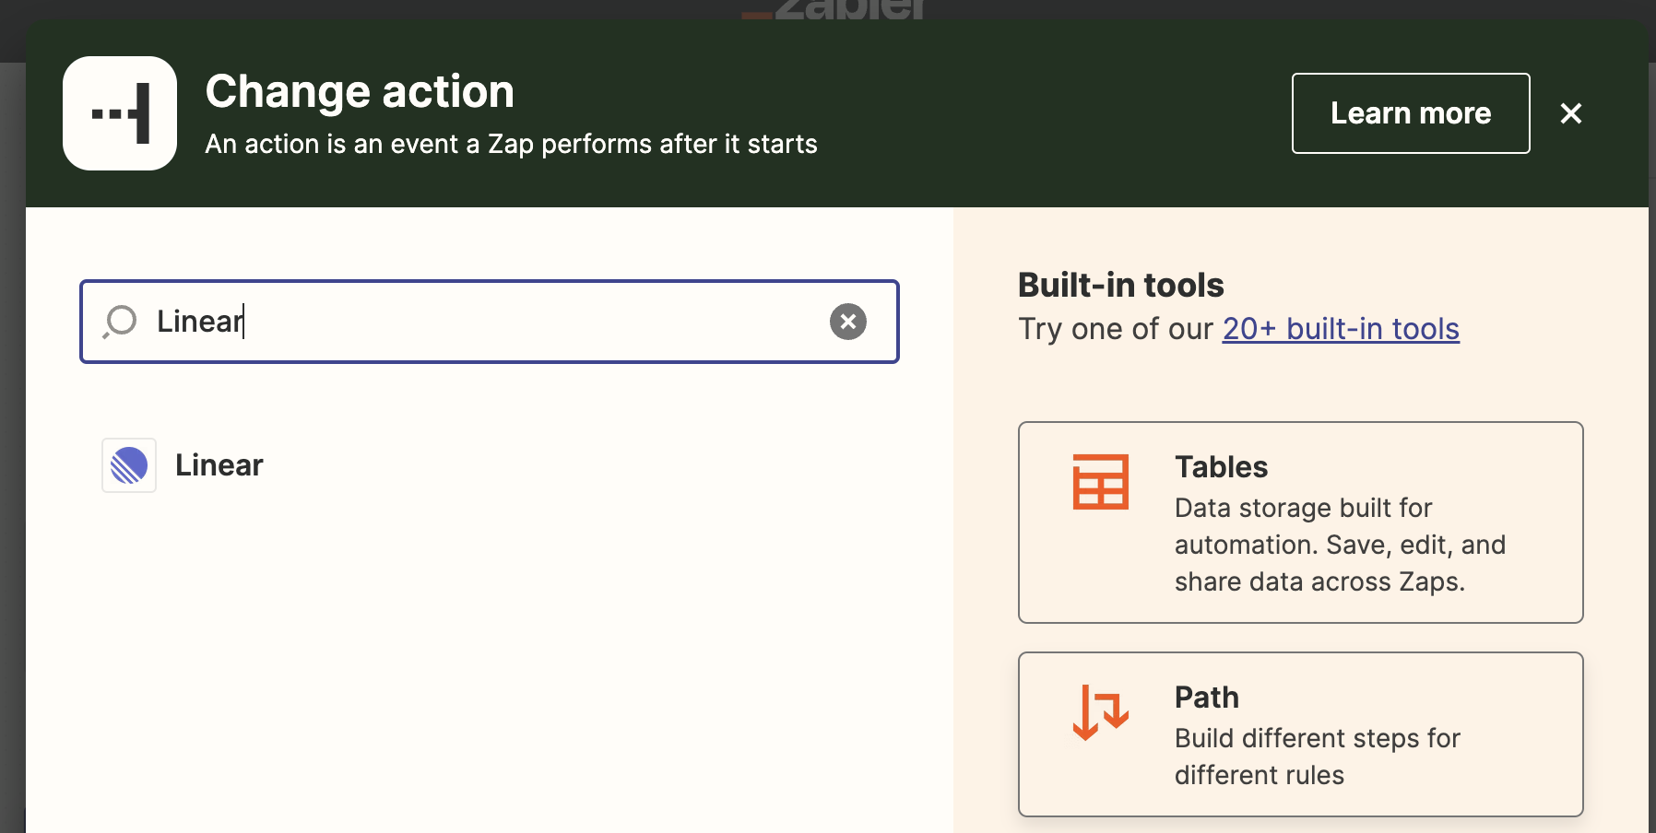The height and width of the screenshot is (833, 1656).
Task: Click the action step icon in header
Action: pyautogui.click(x=120, y=113)
